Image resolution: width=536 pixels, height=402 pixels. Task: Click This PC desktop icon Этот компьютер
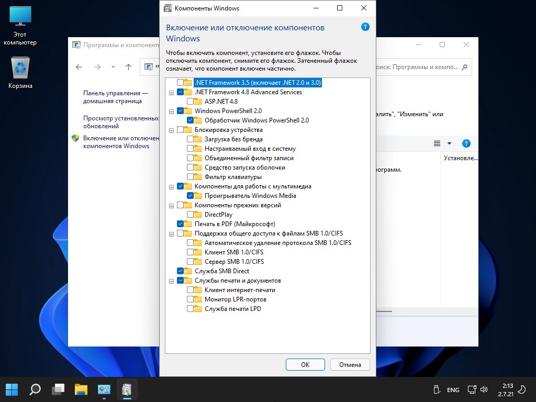point(20,26)
